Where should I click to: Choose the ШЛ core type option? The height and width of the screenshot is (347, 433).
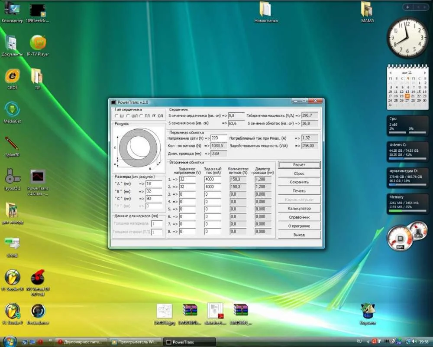[128, 116]
